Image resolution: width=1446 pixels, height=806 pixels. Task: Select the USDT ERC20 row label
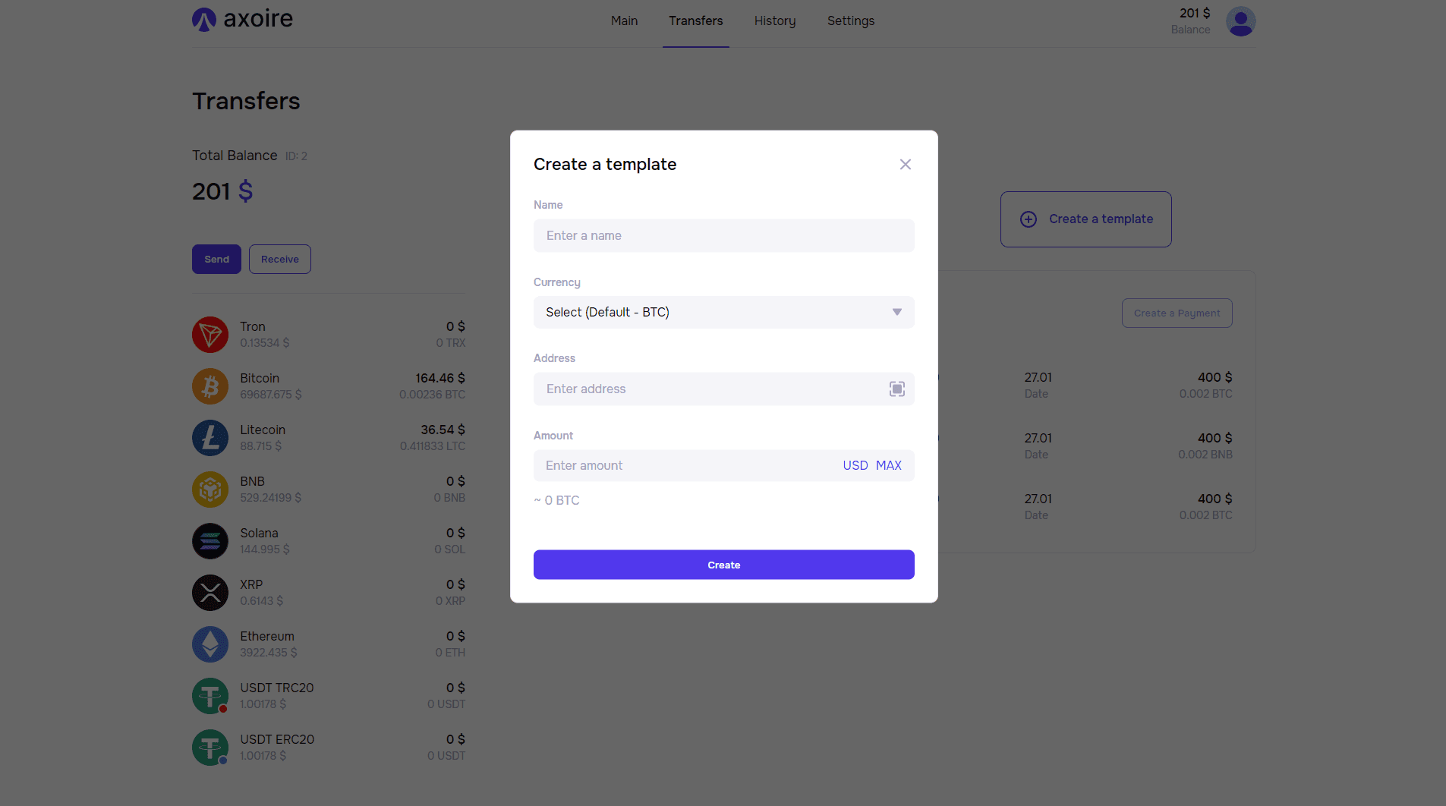[277, 740]
